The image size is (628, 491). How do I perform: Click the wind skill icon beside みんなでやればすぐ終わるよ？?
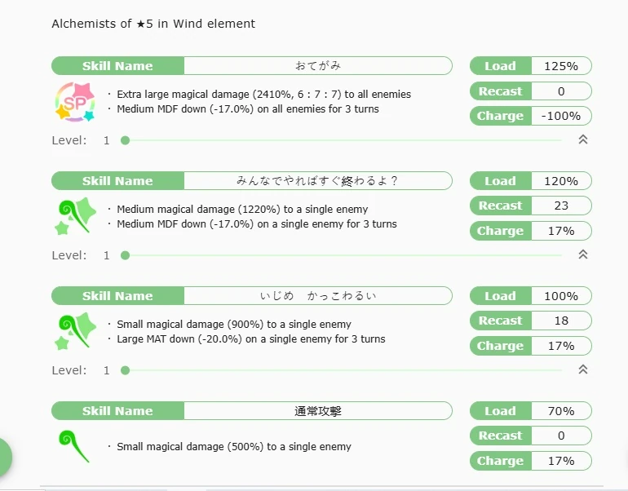tap(74, 216)
